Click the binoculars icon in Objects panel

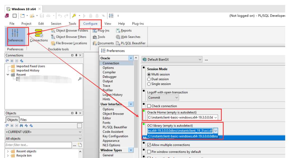tap(21, 126)
